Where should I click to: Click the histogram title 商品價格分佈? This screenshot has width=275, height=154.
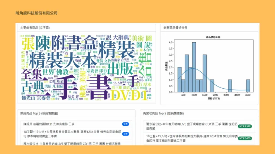pyautogui.click(x=213, y=37)
